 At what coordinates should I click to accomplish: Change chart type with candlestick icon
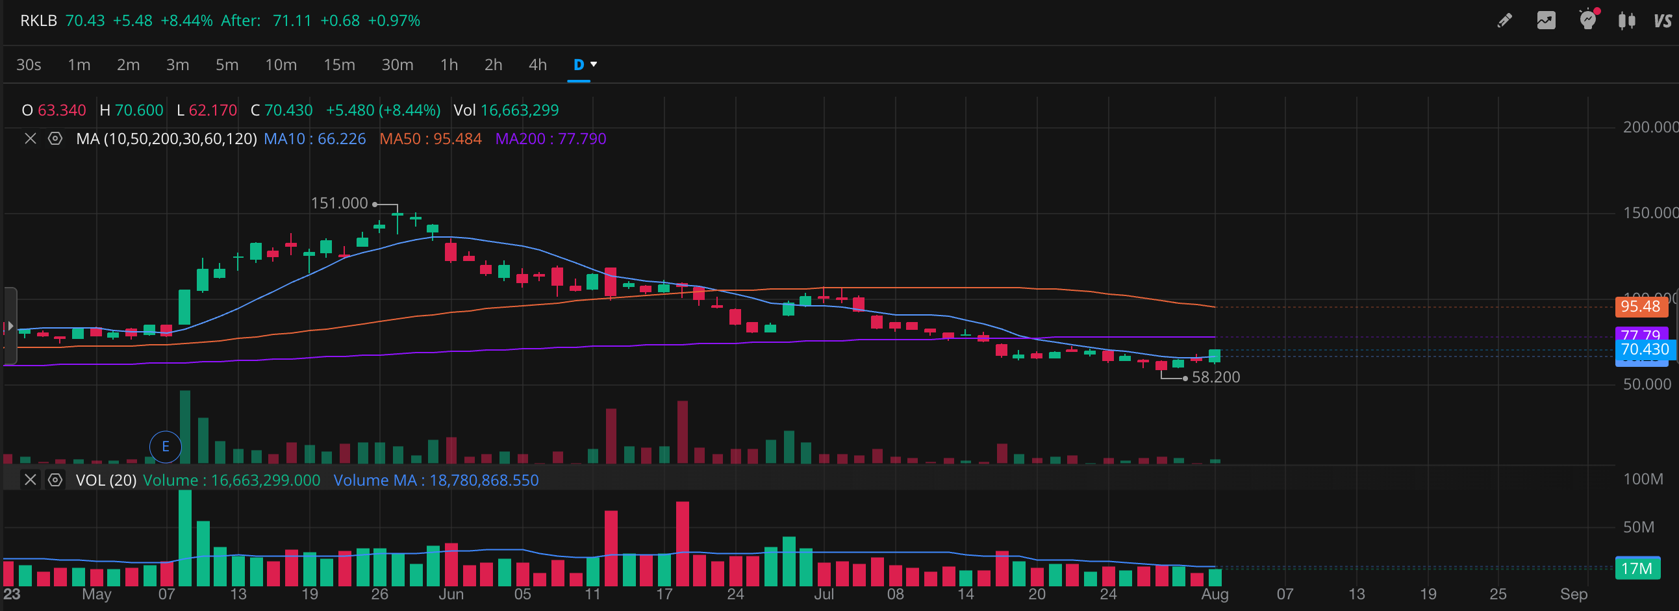point(1627,21)
